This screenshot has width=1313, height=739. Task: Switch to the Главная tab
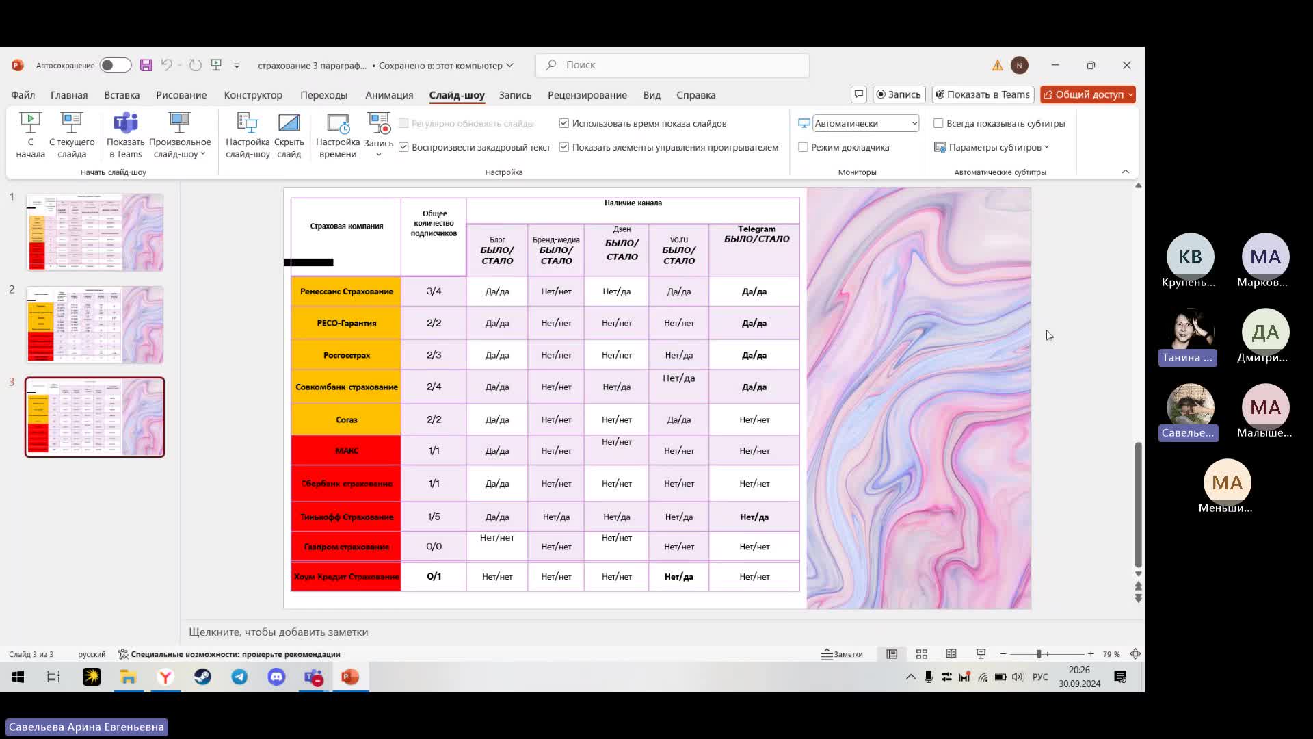coord(69,95)
